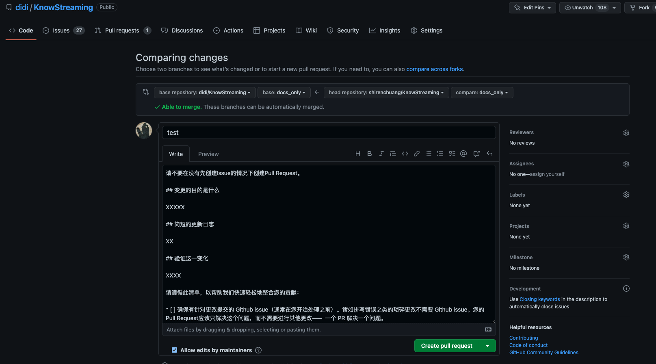Apply italic text formatting
Viewport: 656px width, 364px height.
(381, 154)
